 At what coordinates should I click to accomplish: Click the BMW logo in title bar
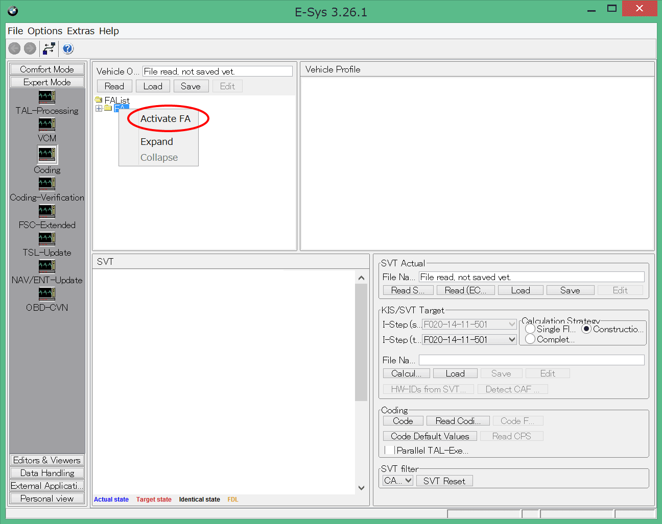(13, 11)
